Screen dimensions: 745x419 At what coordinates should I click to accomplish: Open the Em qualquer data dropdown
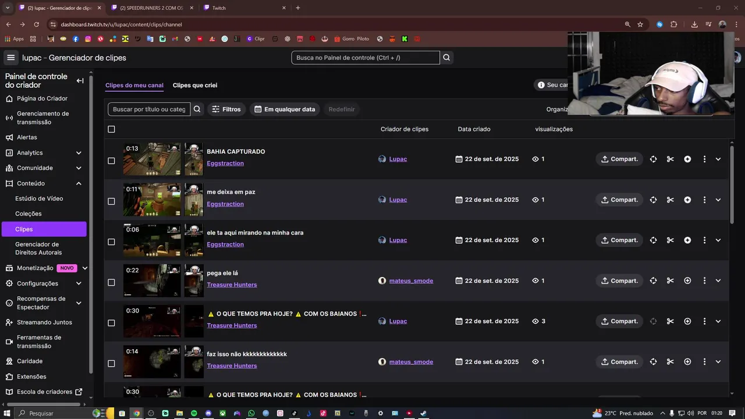point(285,109)
